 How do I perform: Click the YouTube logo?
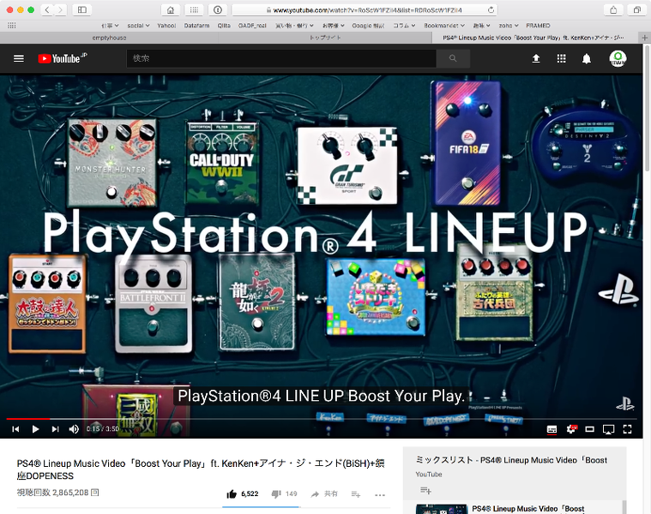(x=63, y=58)
